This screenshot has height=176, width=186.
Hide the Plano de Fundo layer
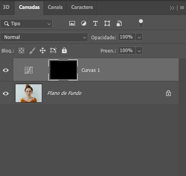(6, 93)
